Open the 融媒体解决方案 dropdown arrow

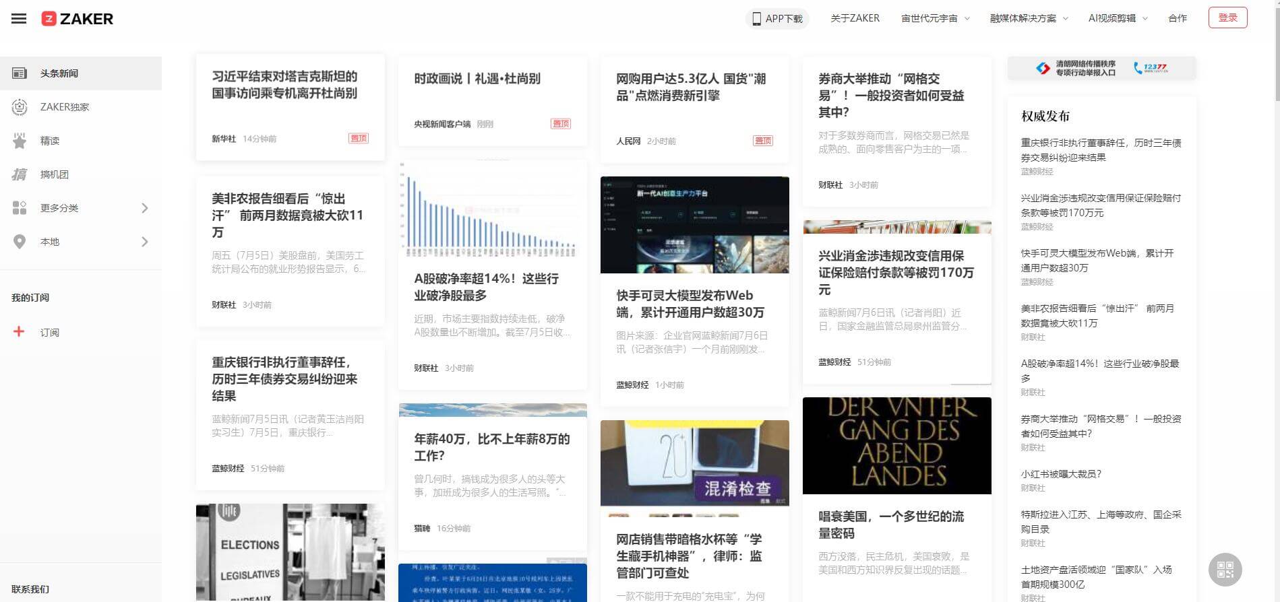[x=1066, y=19]
